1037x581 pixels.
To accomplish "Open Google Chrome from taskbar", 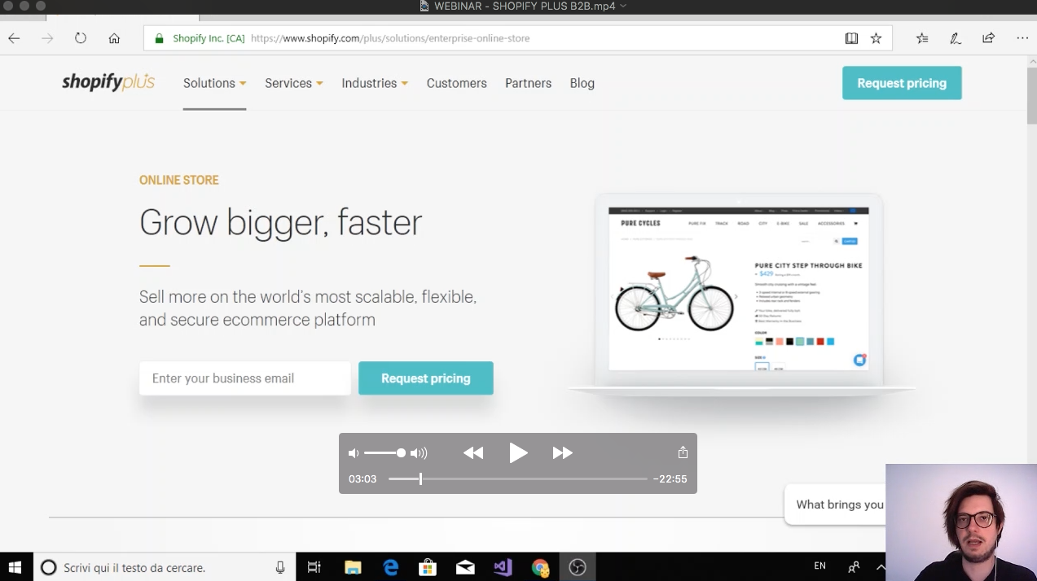I will coord(540,567).
